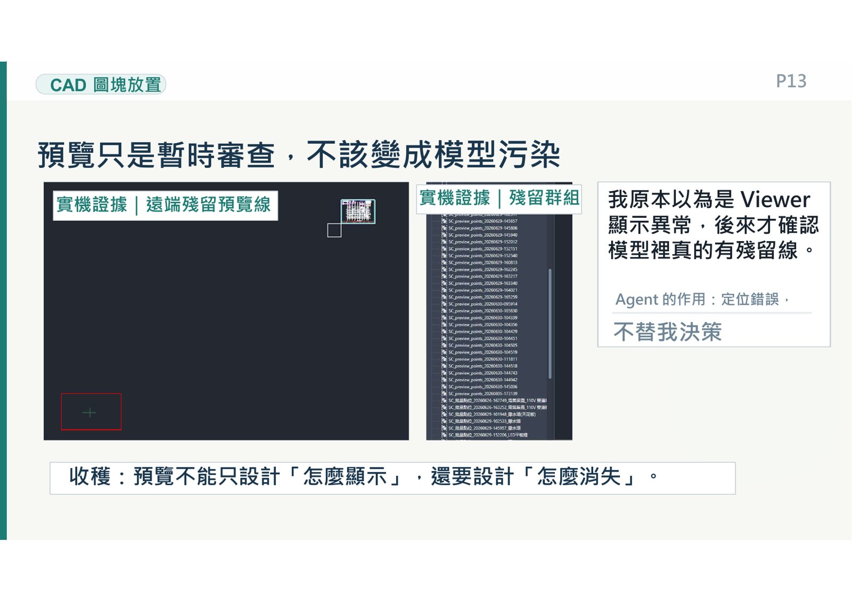This screenshot has height=602, width=852.
Task: Select SC_preview_points_20260630-104339 group
Action: (x=482, y=318)
